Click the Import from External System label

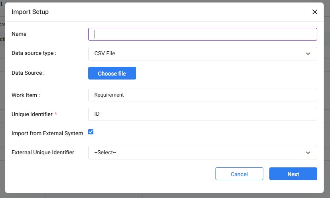coord(47,134)
